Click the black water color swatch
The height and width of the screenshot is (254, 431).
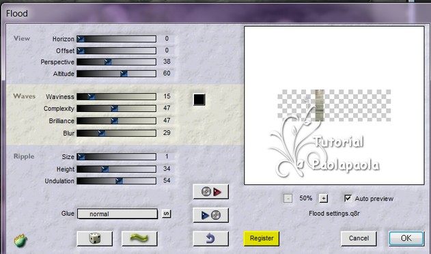pos(199,100)
